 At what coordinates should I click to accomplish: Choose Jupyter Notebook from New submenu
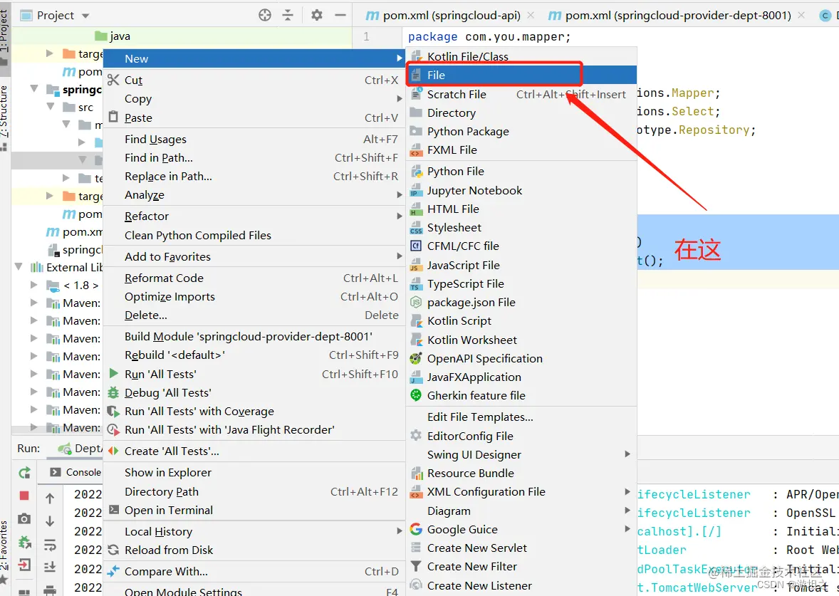pyautogui.click(x=521, y=190)
